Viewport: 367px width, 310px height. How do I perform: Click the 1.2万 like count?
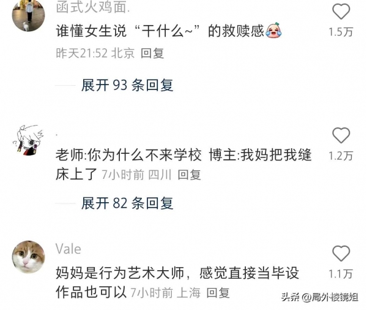[341, 156]
